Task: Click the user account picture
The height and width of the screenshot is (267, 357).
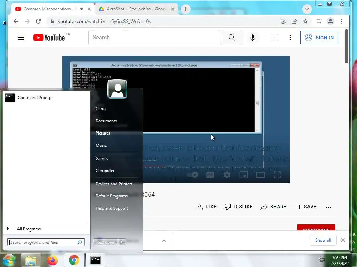Action: point(117,89)
